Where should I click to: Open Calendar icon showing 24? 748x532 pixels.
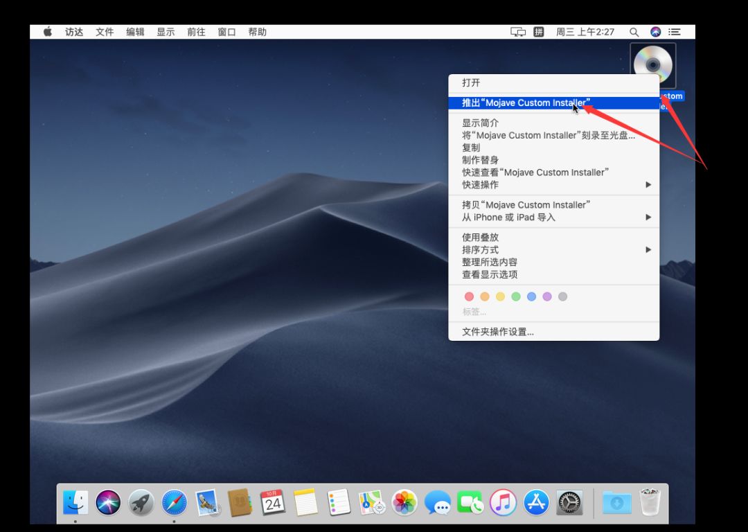coord(273,502)
